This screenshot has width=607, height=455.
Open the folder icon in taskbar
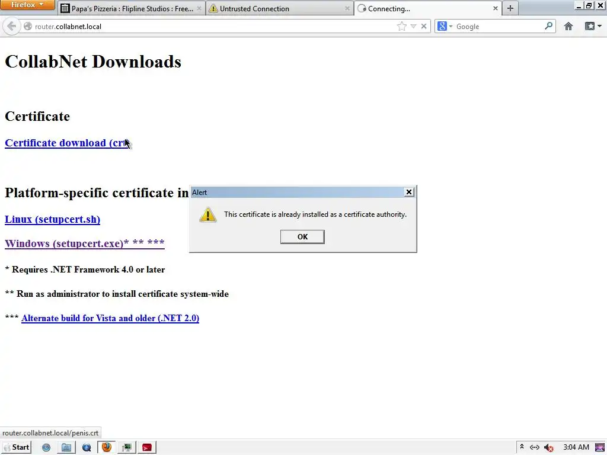click(x=66, y=448)
